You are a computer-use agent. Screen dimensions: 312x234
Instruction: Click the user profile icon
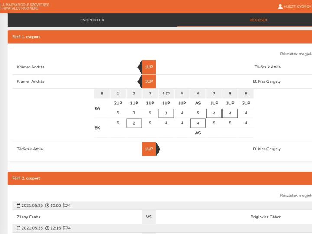click(x=280, y=6)
